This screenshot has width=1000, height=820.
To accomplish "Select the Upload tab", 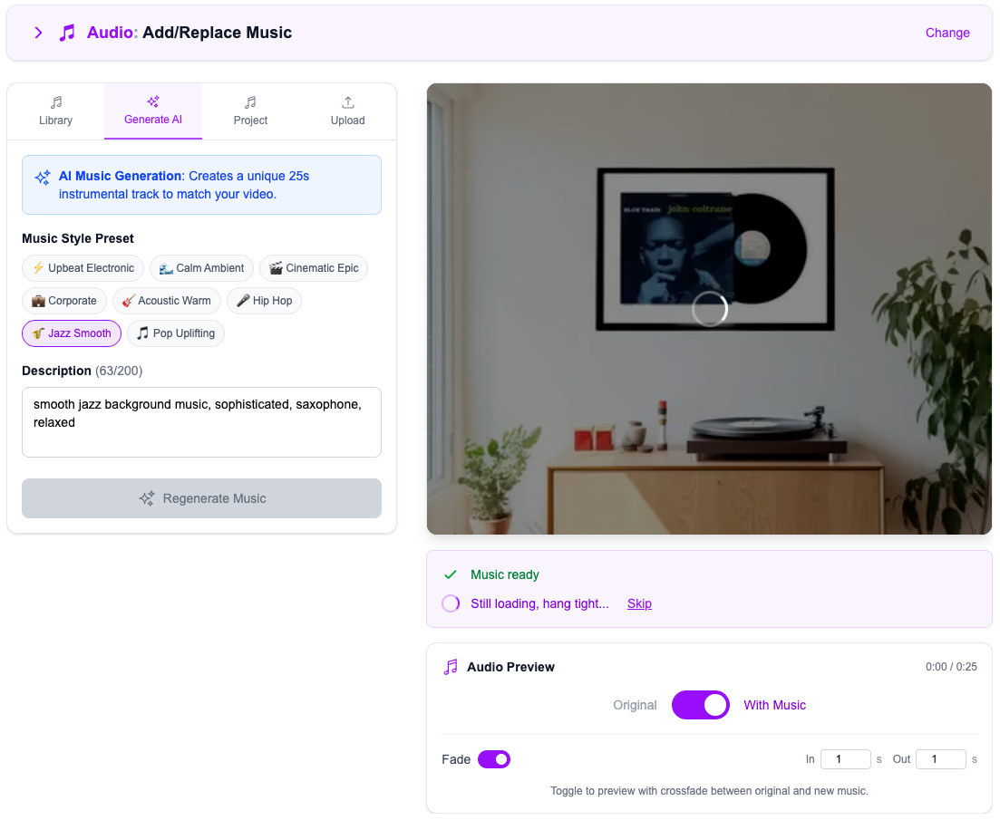I will tap(347, 111).
